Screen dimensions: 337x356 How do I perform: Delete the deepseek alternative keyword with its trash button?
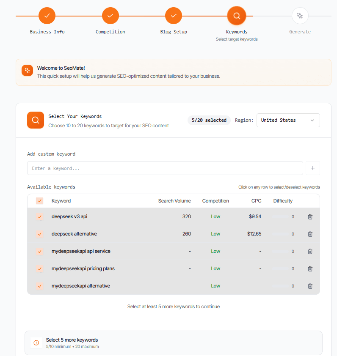310,234
